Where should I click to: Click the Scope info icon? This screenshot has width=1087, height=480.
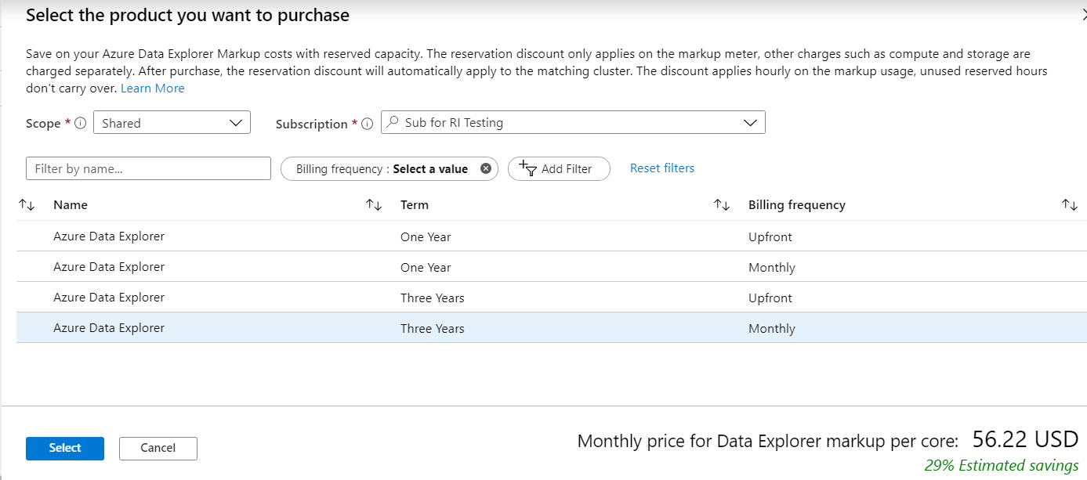tap(80, 124)
